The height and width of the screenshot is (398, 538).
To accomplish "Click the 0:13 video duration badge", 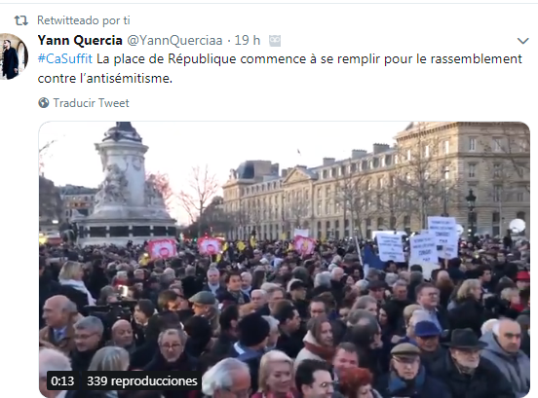I will pyautogui.click(x=62, y=380).
